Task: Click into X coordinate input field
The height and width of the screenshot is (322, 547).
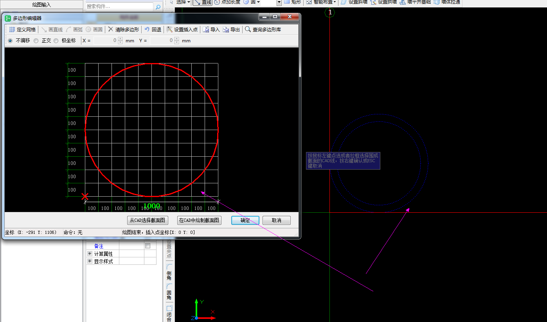Action: click(x=106, y=40)
